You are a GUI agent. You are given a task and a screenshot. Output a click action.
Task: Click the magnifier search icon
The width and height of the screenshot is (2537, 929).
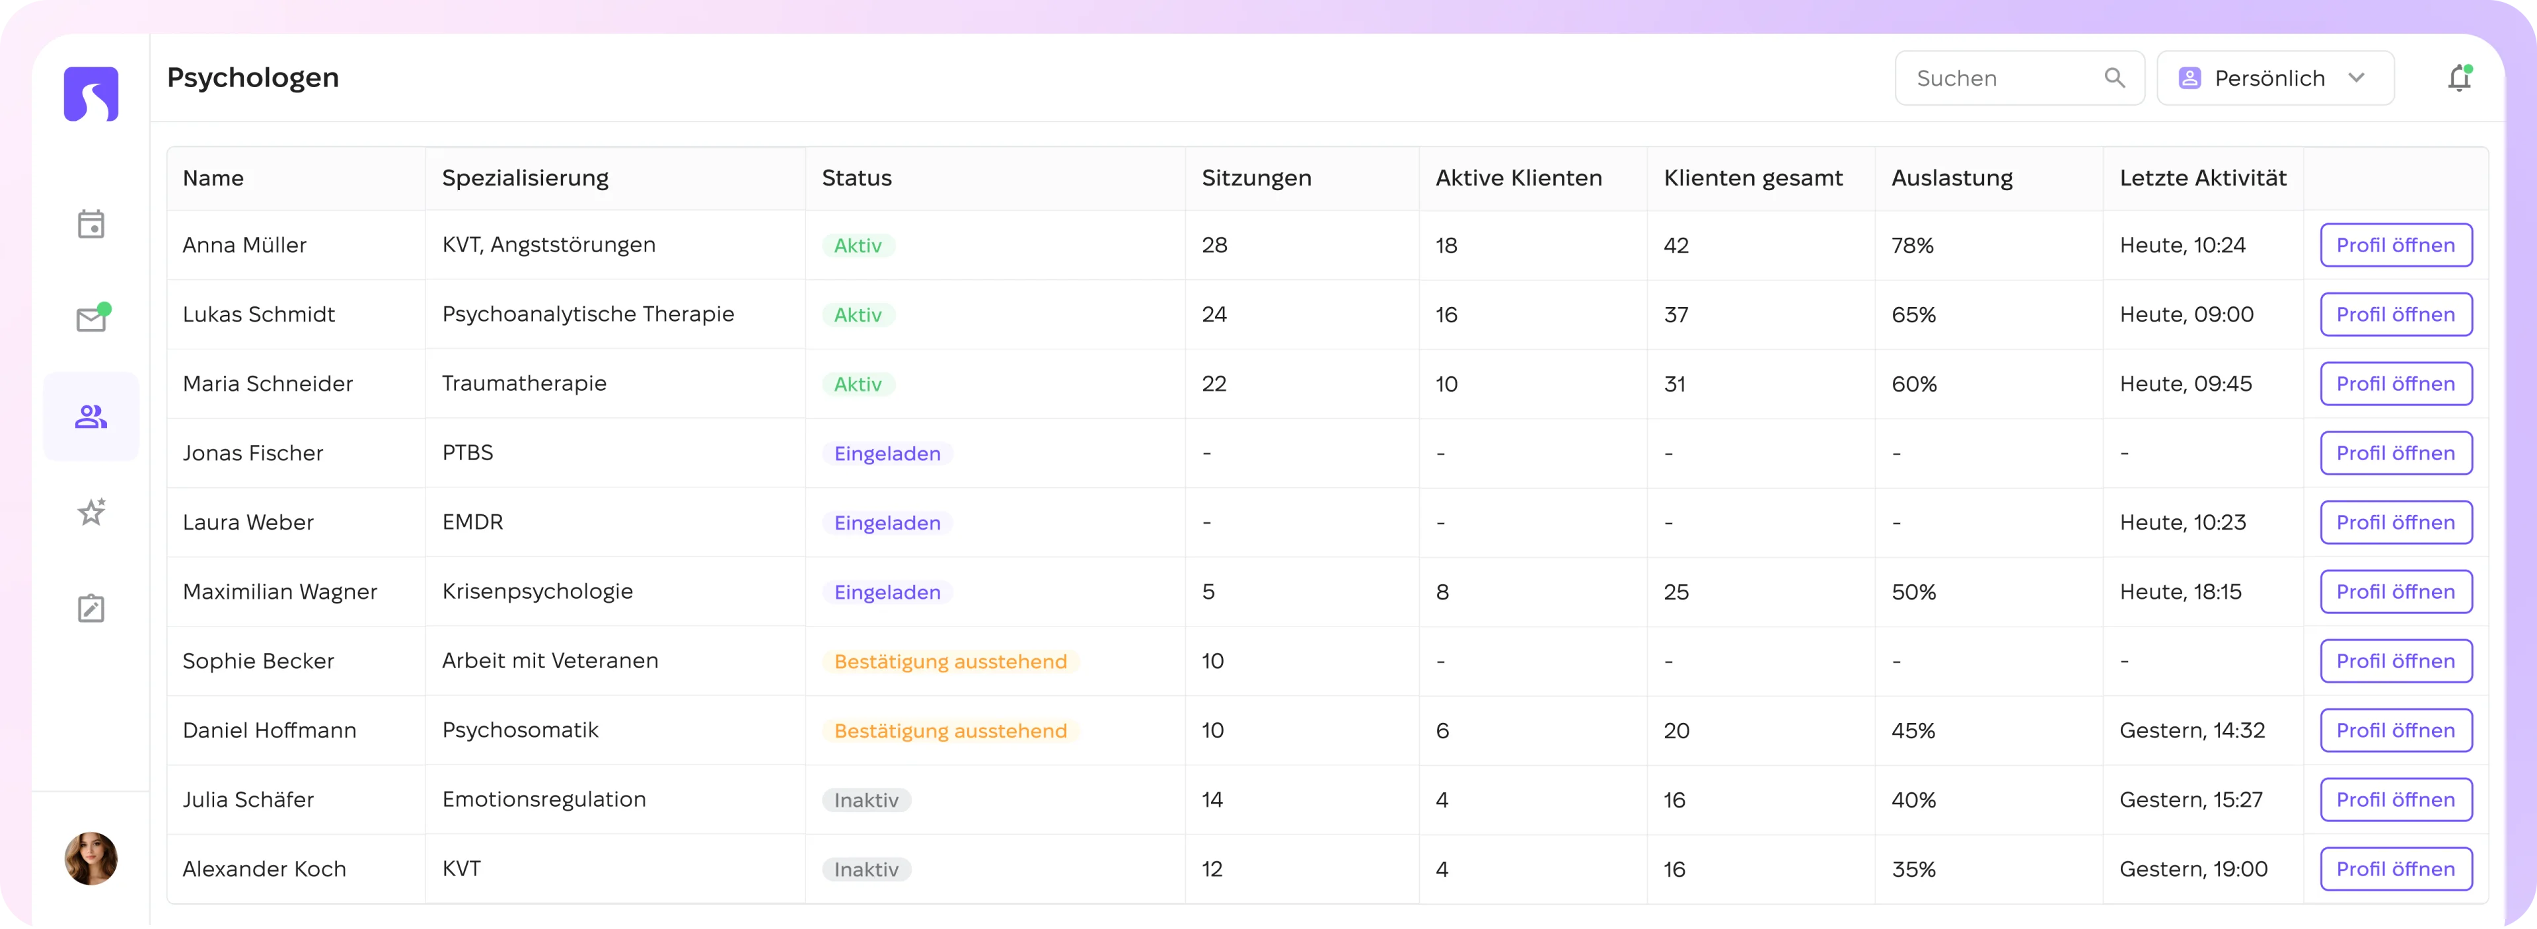2114,78
